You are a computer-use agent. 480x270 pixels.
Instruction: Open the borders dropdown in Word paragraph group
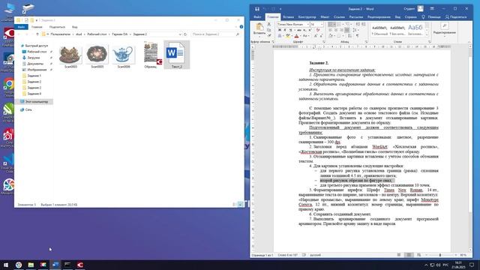point(343,36)
